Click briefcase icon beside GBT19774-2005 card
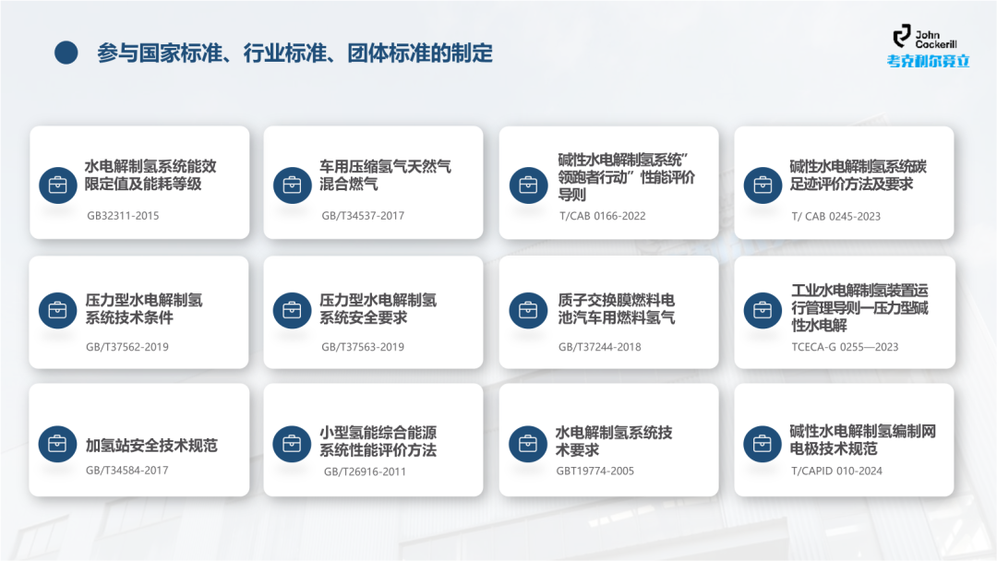This screenshot has width=997, height=561. pos(528,444)
